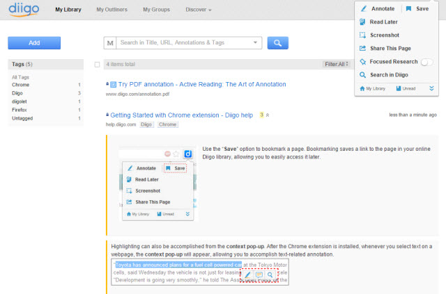Click '4 items total' text

pos(121,65)
